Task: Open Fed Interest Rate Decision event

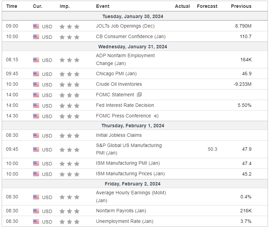Action: (x=125, y=105)
